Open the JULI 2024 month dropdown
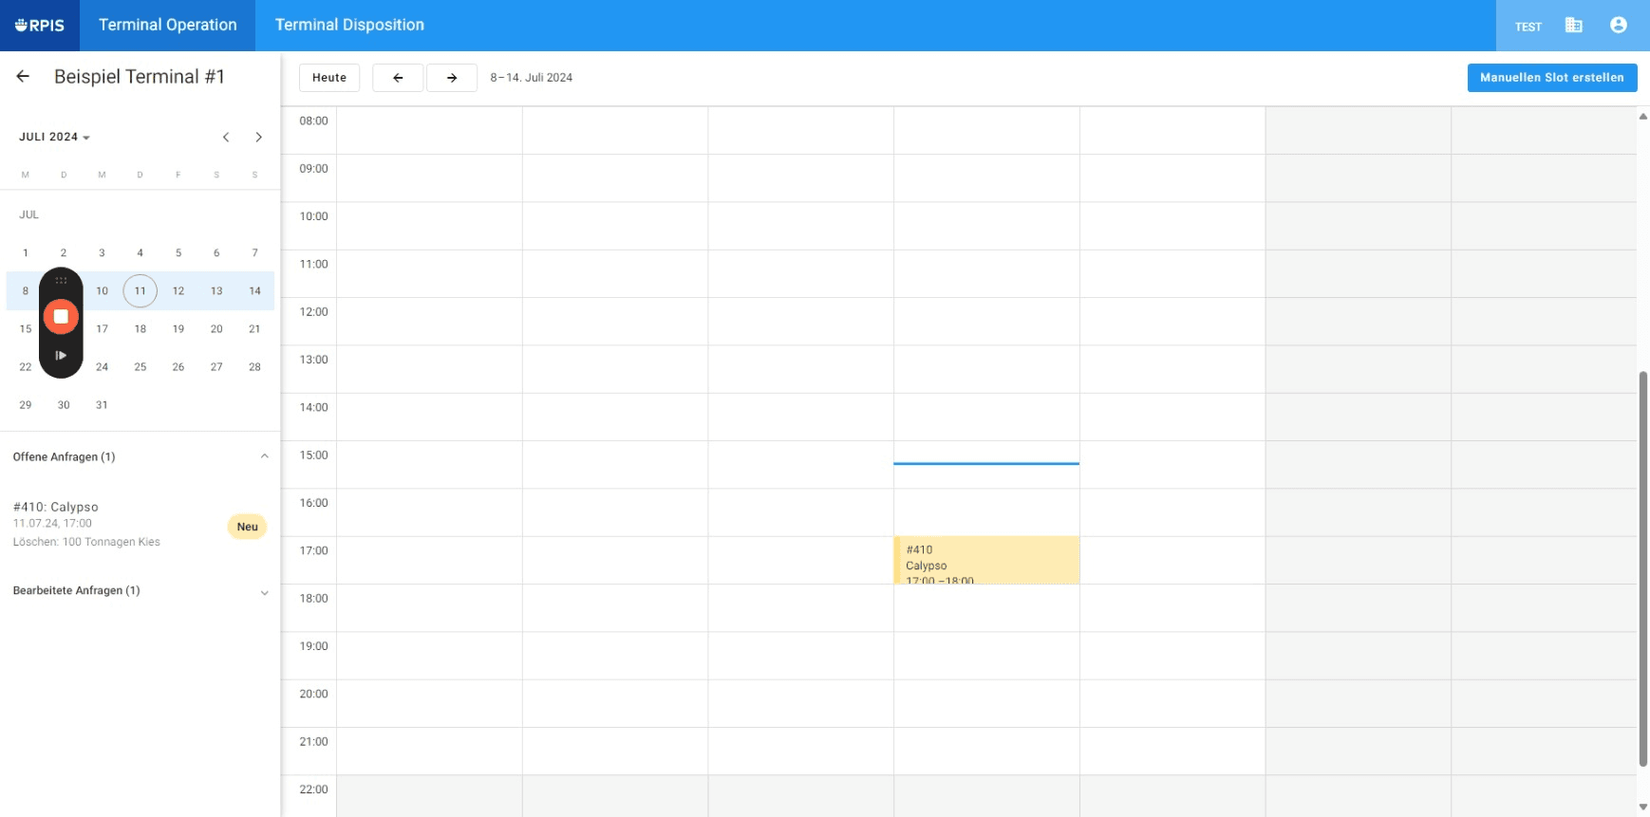Image resolution: width=1650 pixels, height=817 pixels. click(54, 138)
